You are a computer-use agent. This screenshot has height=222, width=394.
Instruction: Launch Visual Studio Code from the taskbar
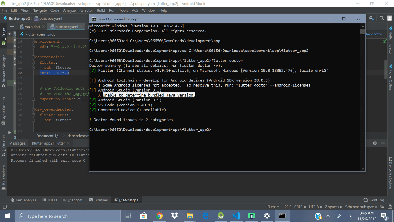click(236, 216)
